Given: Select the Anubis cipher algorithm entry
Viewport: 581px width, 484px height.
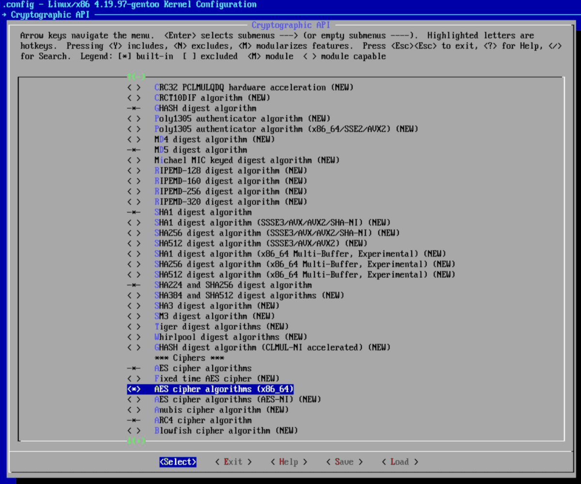Looking at the screenshot, I should [221, 410].
